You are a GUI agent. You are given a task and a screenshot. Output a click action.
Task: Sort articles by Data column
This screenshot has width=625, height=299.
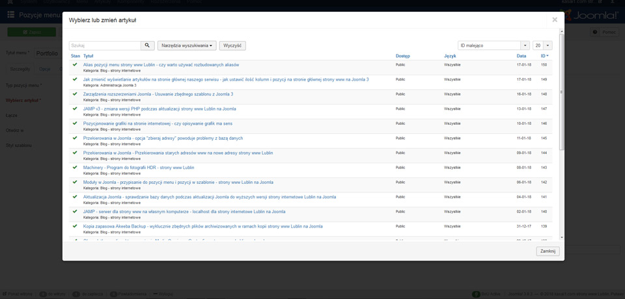[x=521, y=56]
